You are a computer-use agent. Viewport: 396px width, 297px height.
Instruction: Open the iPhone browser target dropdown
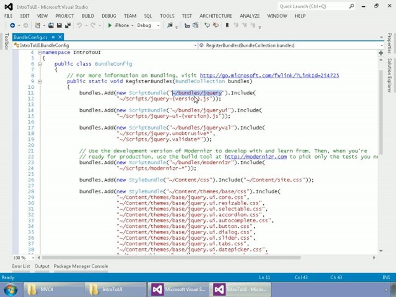[132, 26]
